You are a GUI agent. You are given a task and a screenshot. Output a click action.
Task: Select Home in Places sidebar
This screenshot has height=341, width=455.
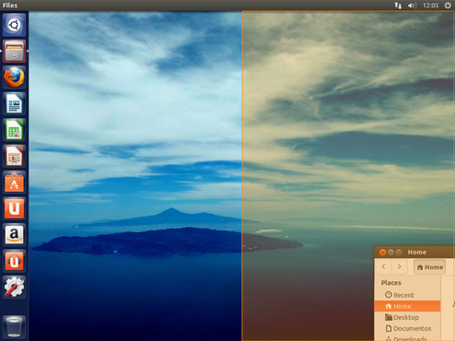(x=407, y=306)
